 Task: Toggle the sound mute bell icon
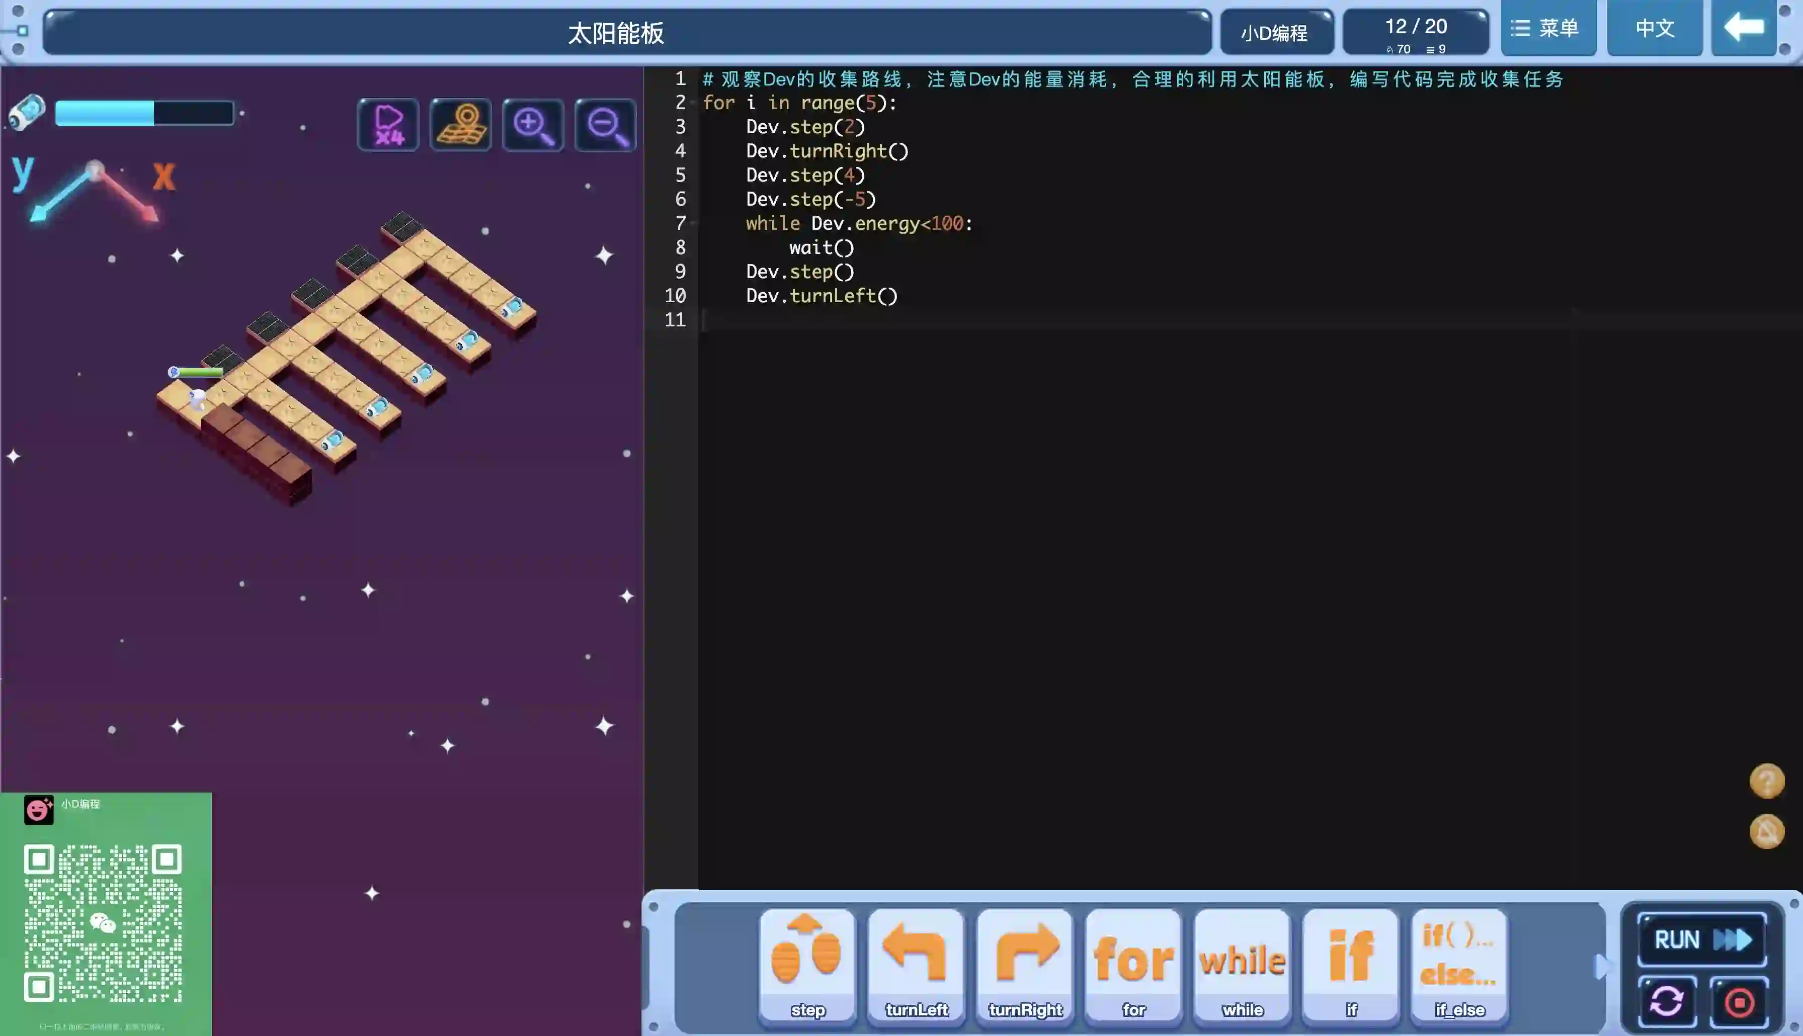pyautogui.click(x=1767, y=831)
